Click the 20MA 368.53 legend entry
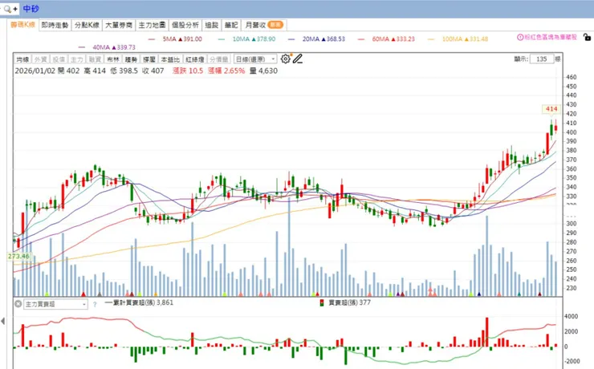594x369 pixels. coord(317,39)
